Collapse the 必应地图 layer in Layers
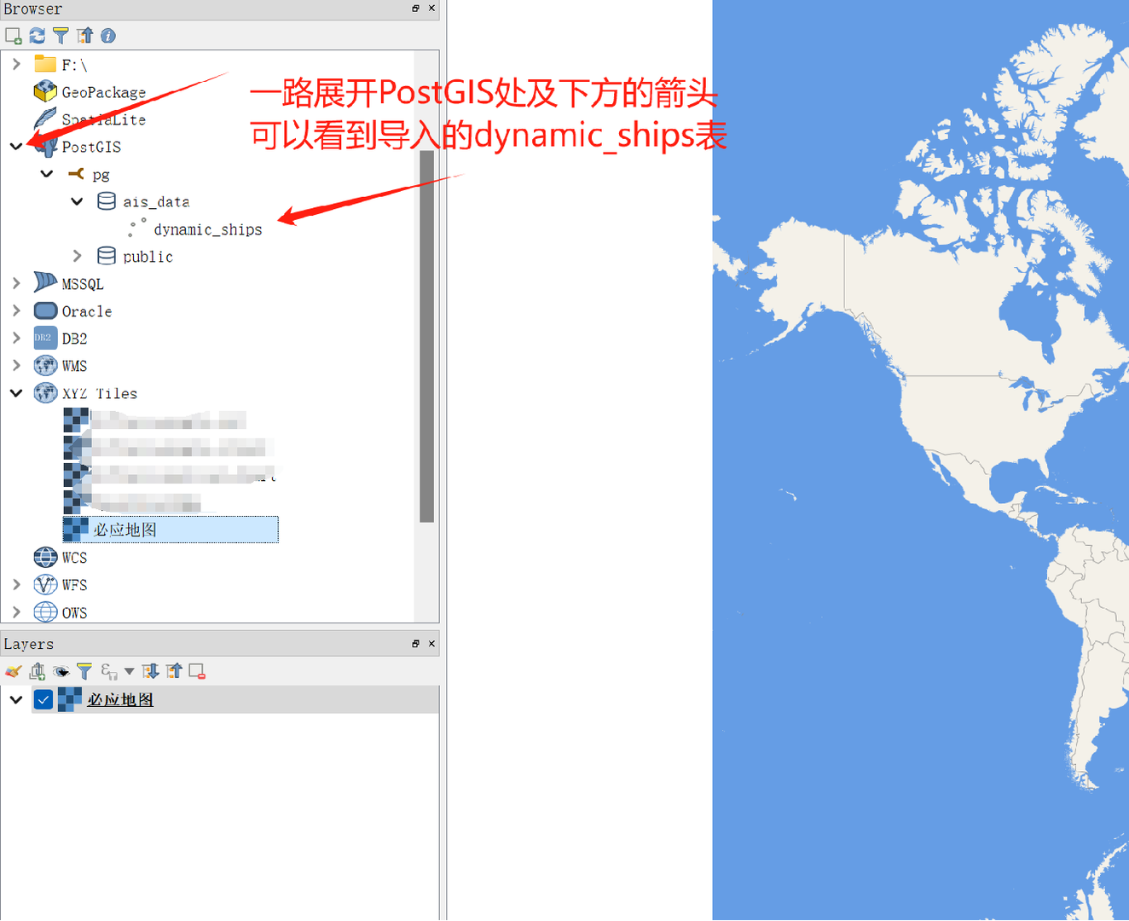This screenshot has width=1129, height=921. click(x=16, y=700)
